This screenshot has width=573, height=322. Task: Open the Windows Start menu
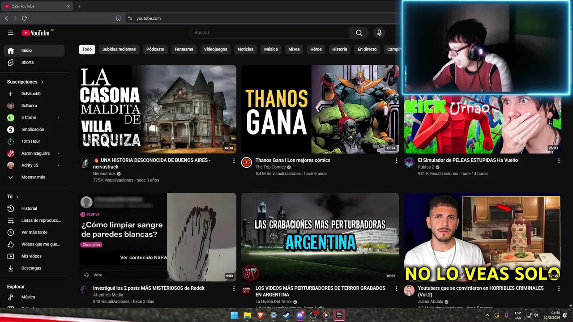(x=234, y=315)
